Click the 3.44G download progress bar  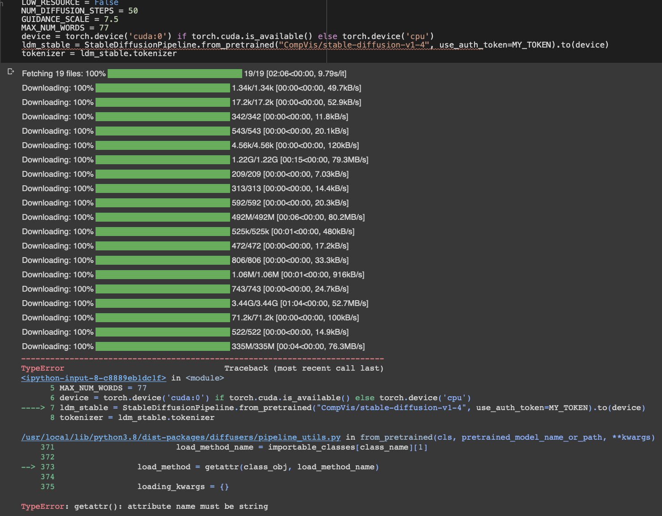163,303
